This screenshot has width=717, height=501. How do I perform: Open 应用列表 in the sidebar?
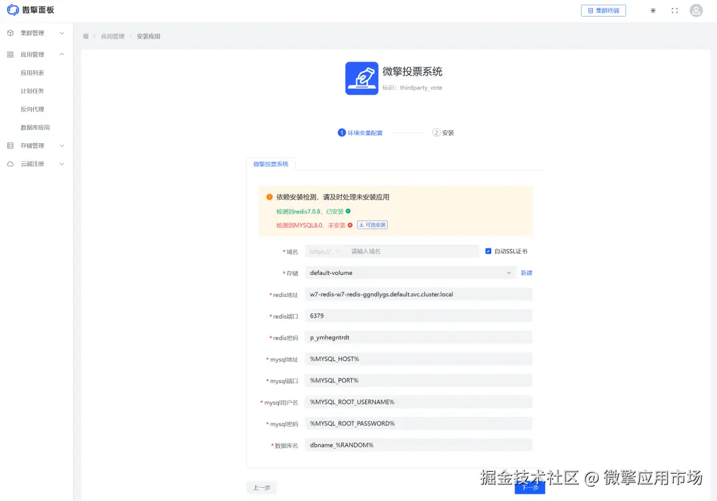(32, 72)
